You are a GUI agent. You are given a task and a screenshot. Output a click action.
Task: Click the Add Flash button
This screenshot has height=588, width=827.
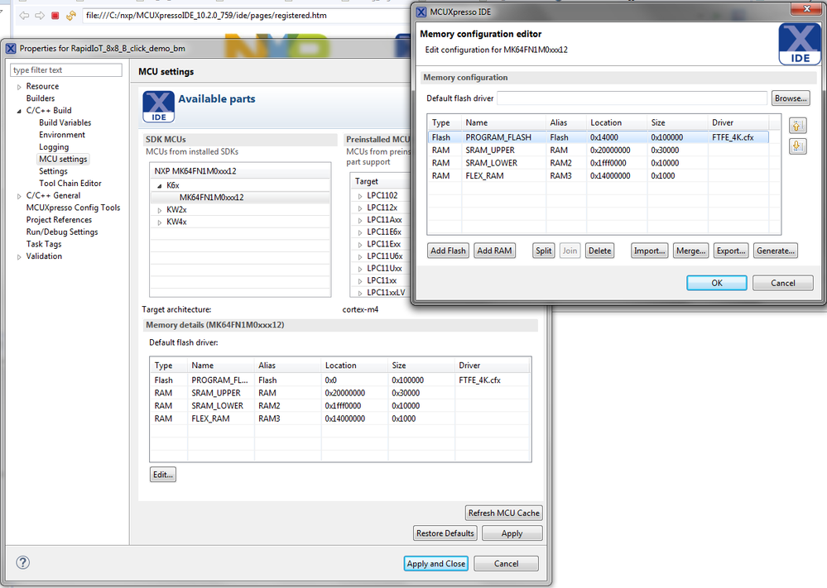[448, 251]
